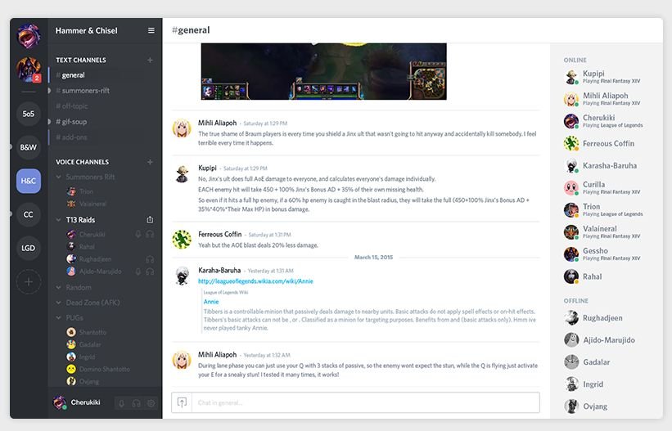Click Ferreous Coffin's username in chat
The image size is (672, 431).
220,235
